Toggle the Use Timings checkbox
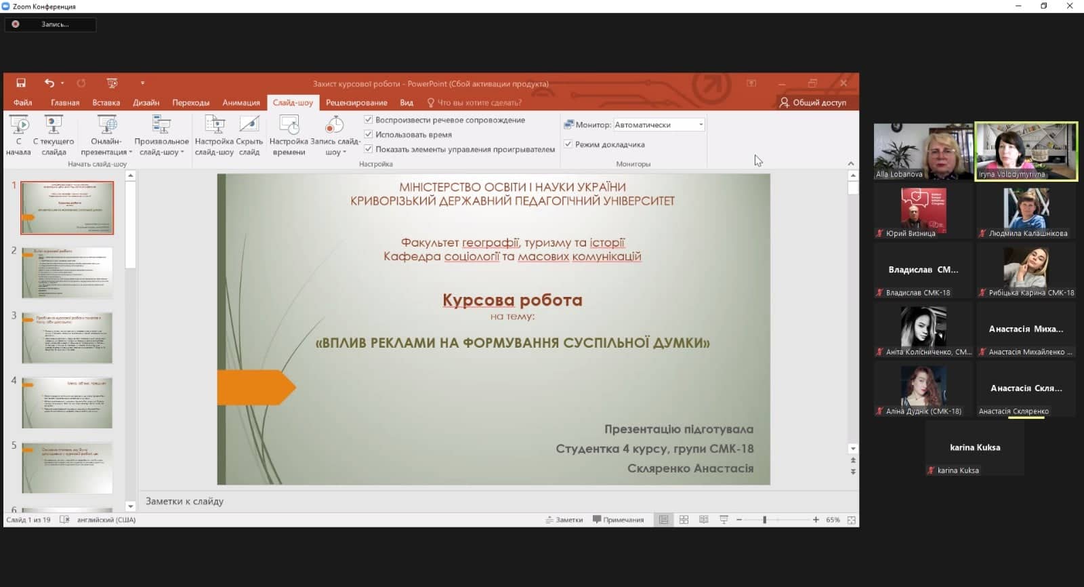The height and width of the screenshot is (587, 1084). point(369,135)
